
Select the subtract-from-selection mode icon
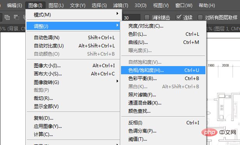(x=16, y=17)
